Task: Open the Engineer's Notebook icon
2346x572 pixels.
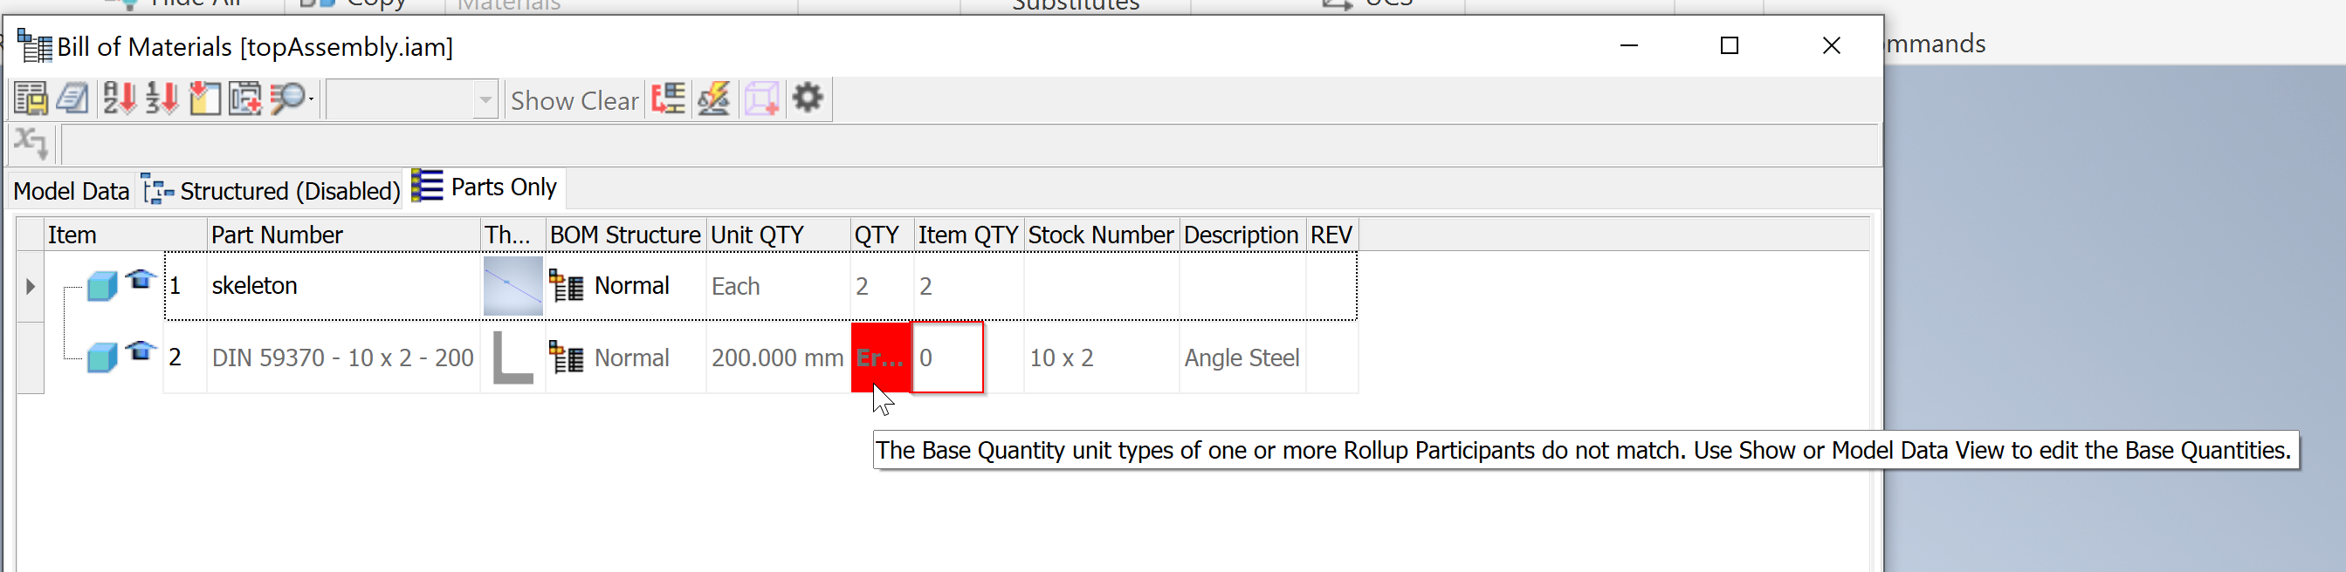Action: tap(72, 99)
